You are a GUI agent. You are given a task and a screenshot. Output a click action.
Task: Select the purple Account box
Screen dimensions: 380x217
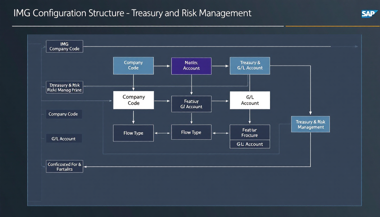(x=191, y=66)
